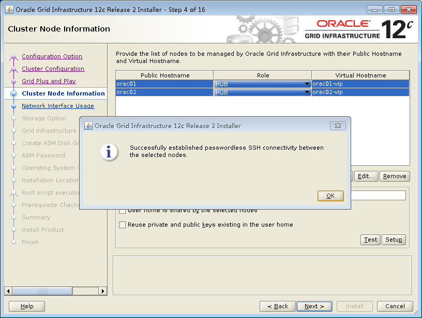Click the Storage Option step

coord(44,118)
